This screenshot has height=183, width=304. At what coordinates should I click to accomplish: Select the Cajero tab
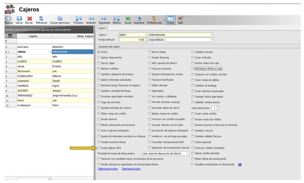click(102, 28)
